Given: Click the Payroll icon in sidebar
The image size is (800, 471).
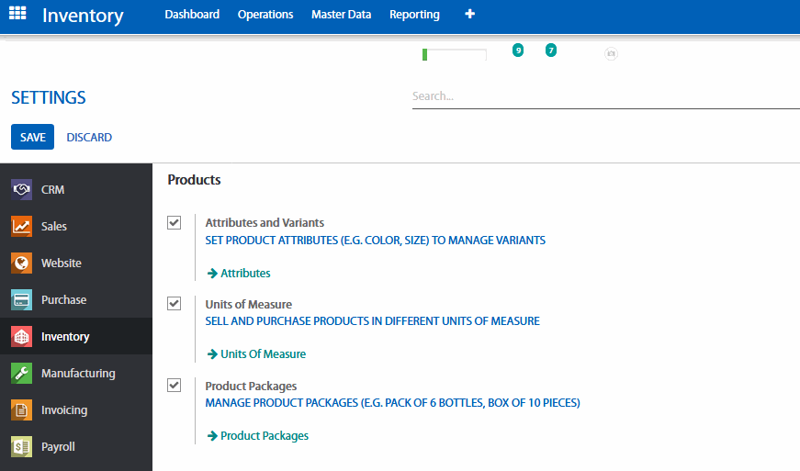Looking at the screenshot, I should click(22, 447).
